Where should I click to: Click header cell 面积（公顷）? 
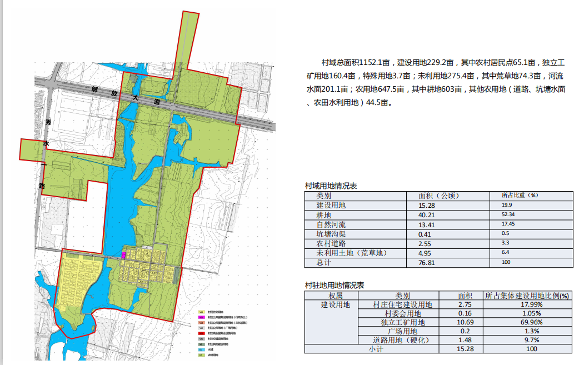(439, 196)
